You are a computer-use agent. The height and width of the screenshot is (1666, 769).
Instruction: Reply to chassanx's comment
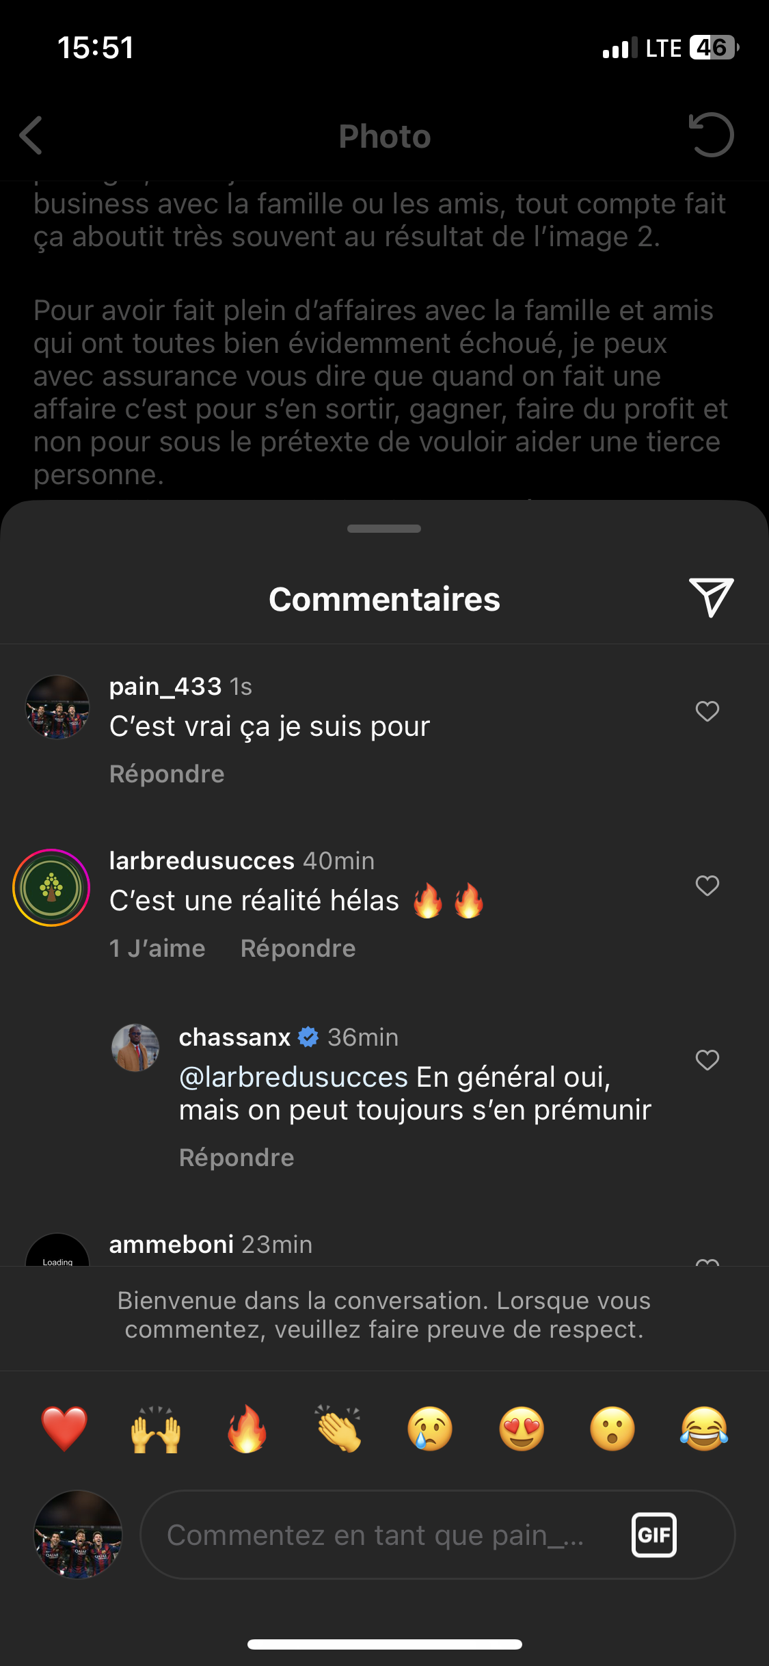tap(237, 1158)
